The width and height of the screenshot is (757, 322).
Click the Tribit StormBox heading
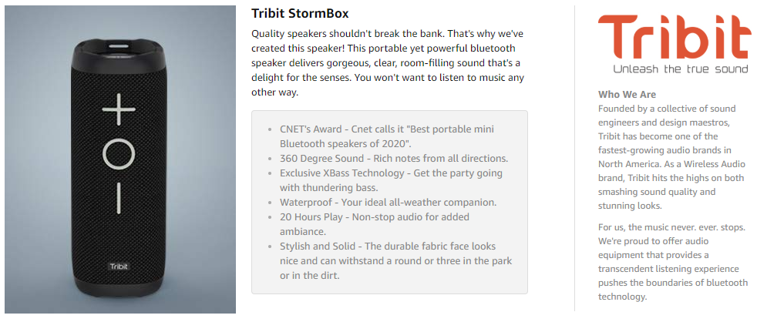pyautogui.click(x=300, y=15)
